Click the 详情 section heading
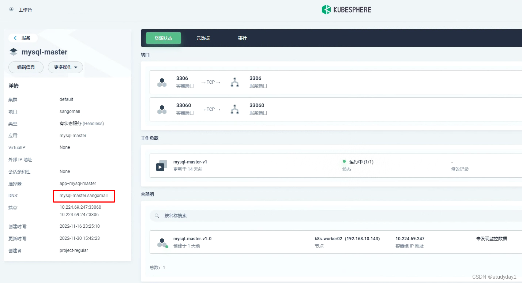The width and height of the screenshot is (522, 283). coord(14,86)
